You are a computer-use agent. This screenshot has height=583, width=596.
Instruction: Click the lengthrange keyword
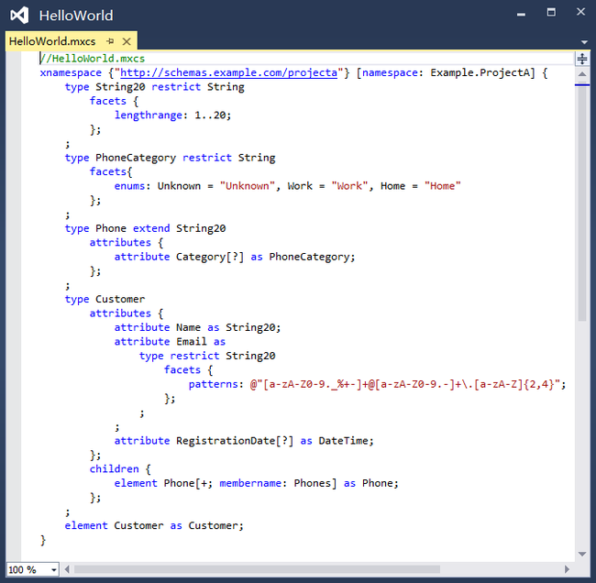pyautogui.click(x=149, y=115)
